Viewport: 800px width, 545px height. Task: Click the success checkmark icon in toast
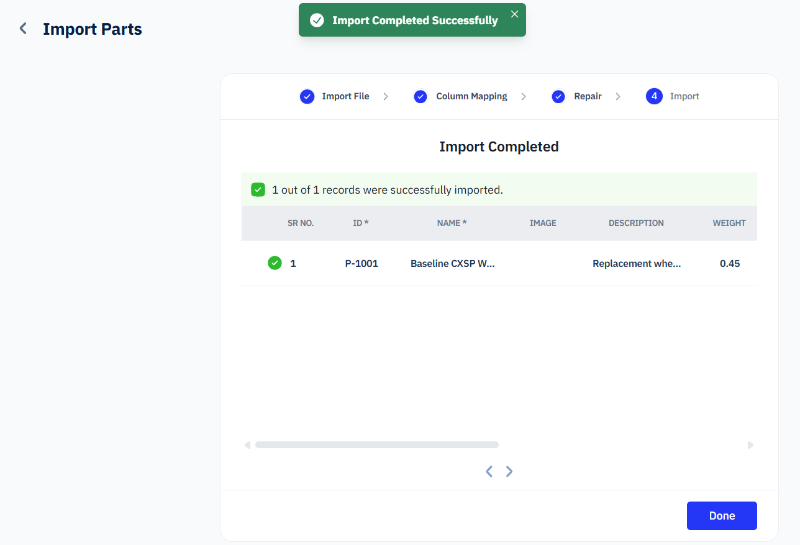[x=317, y=20]
